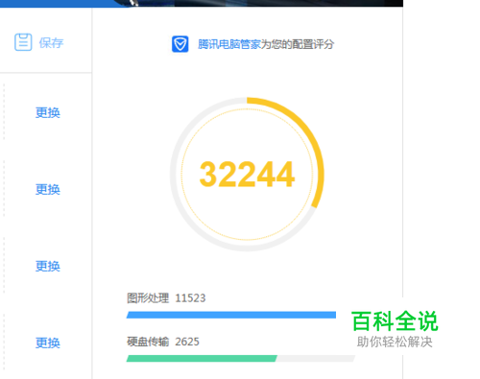Click the green 硬盘传输 progress bar
480x379 pixels.
coord(202,359)
